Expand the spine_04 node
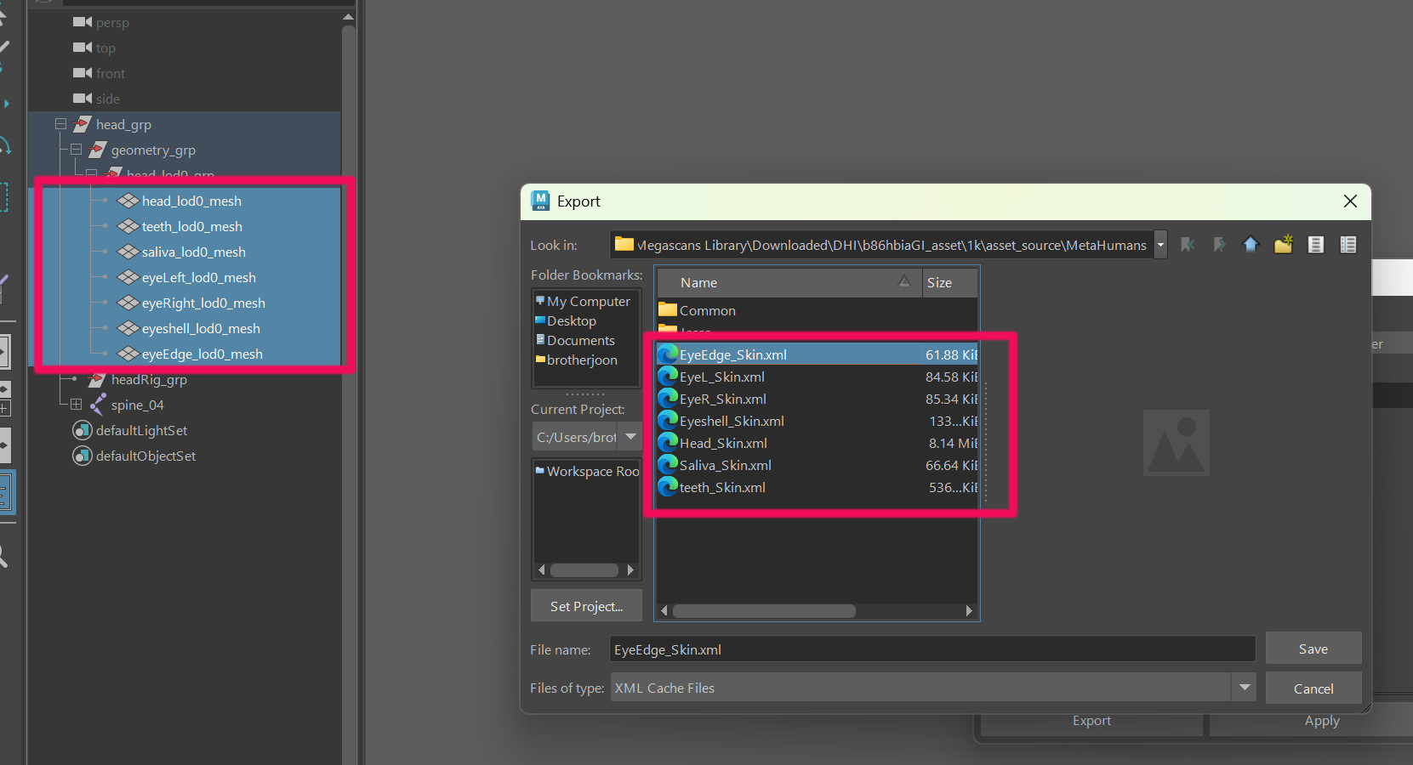 click(76, 405)
